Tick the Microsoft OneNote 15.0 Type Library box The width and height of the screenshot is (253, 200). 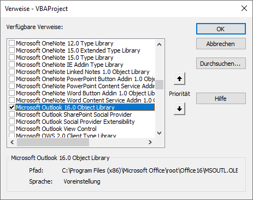point(12,58)
